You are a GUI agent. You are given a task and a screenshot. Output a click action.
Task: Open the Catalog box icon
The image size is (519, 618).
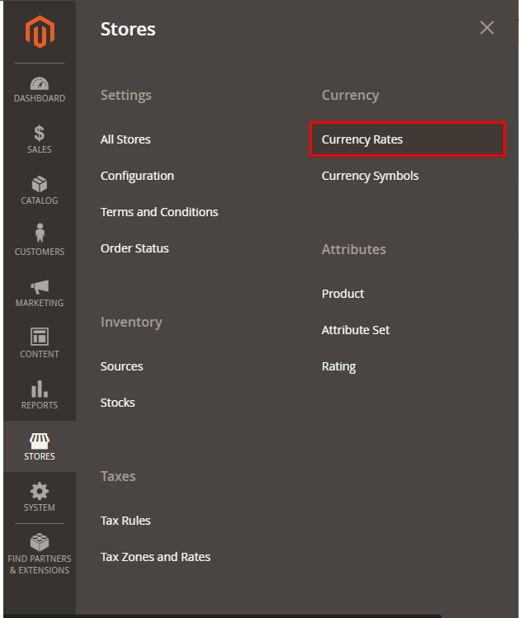tap(40, 184)
